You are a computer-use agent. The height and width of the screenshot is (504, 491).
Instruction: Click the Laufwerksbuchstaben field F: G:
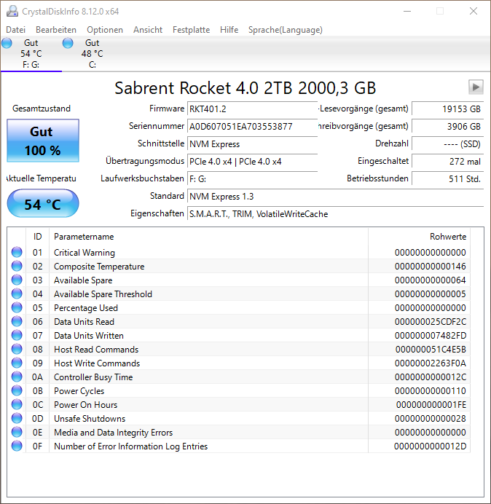(x=252, y=178)
